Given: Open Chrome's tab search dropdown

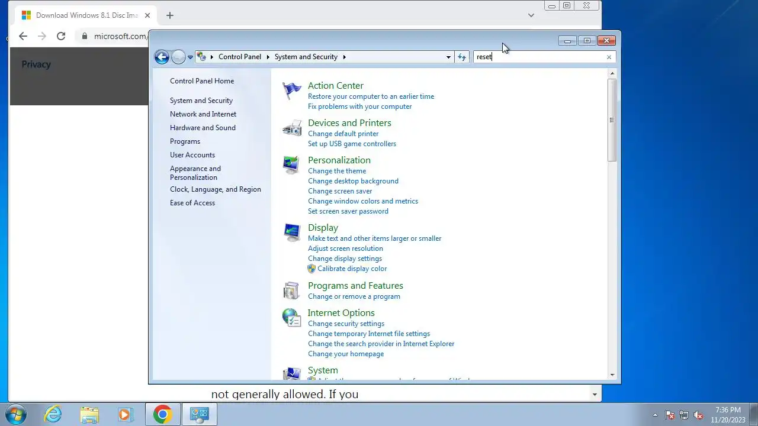Looking at the screenshot, I should [531, 15].
